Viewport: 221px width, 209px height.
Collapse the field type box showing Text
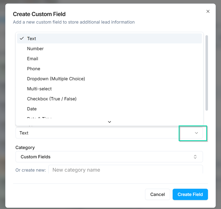[100, 133]
